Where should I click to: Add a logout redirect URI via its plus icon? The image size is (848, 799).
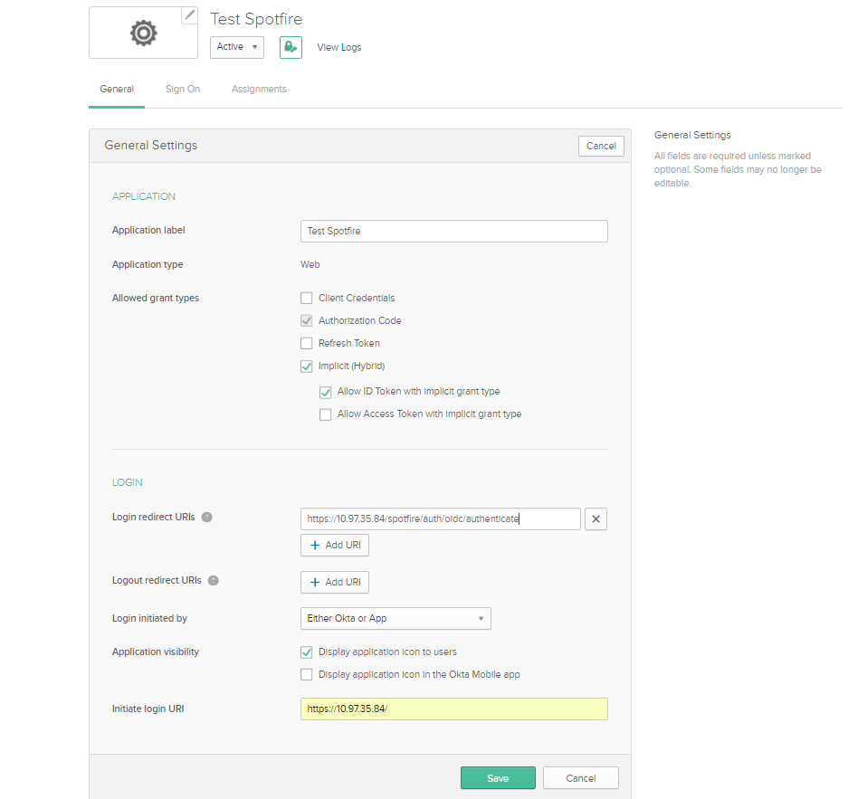coord(335,582)
